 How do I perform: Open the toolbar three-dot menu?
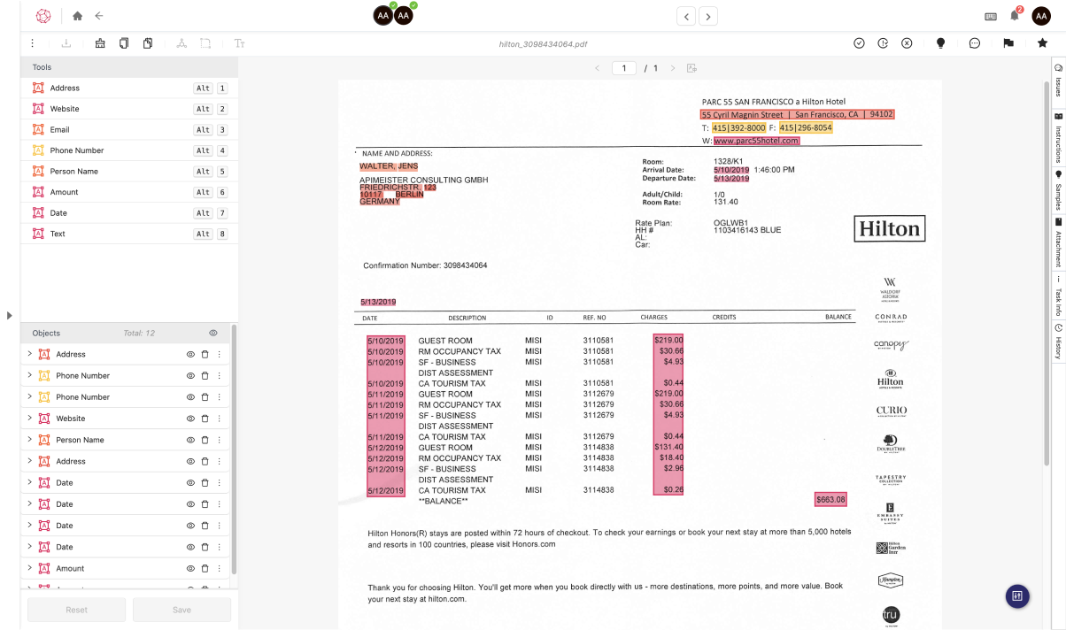[33, 43]
